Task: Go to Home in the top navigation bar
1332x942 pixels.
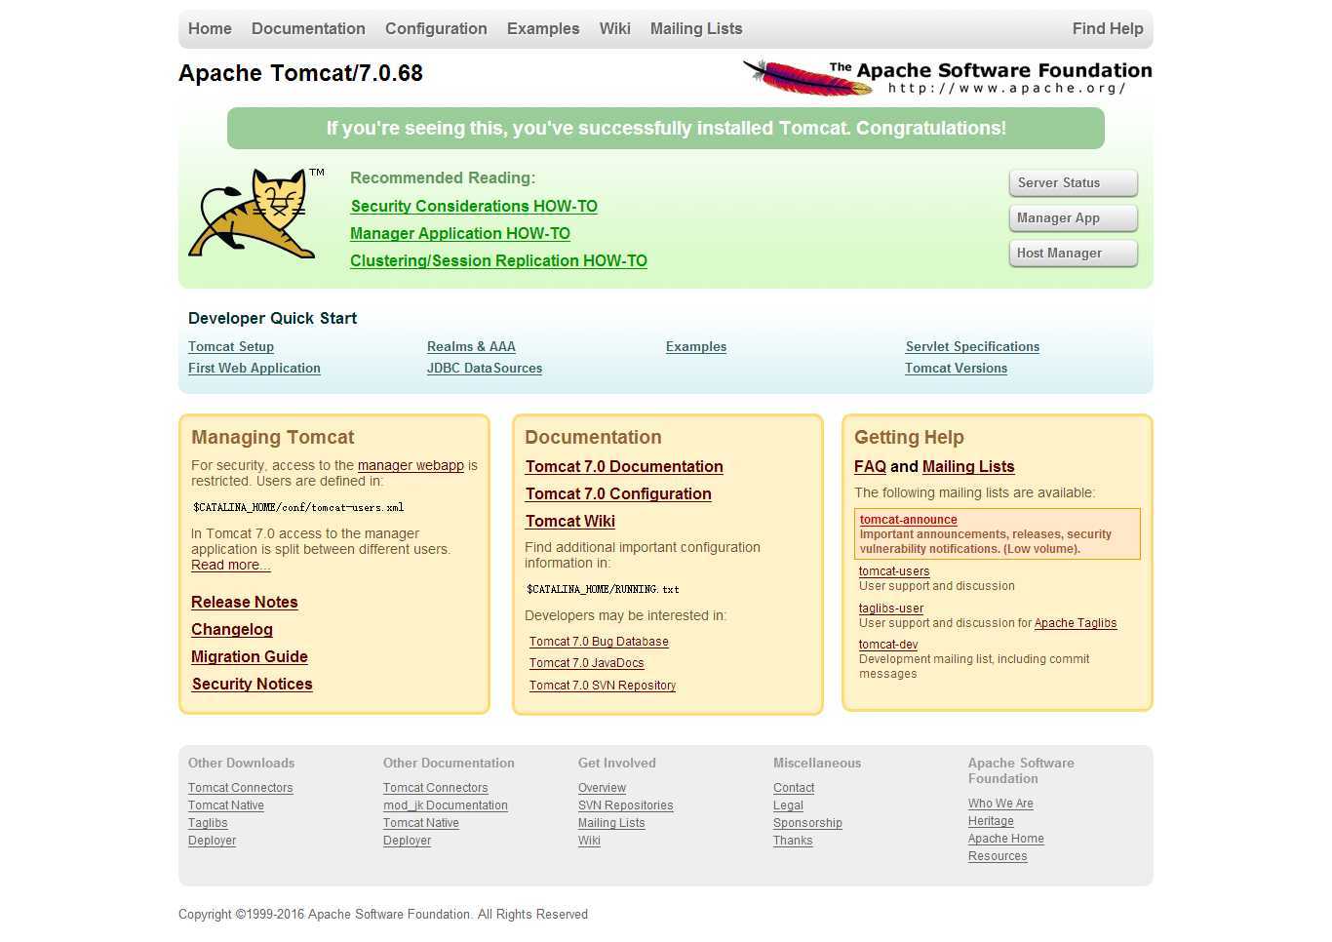Action: pyautogui.click(x=210, y=29)
